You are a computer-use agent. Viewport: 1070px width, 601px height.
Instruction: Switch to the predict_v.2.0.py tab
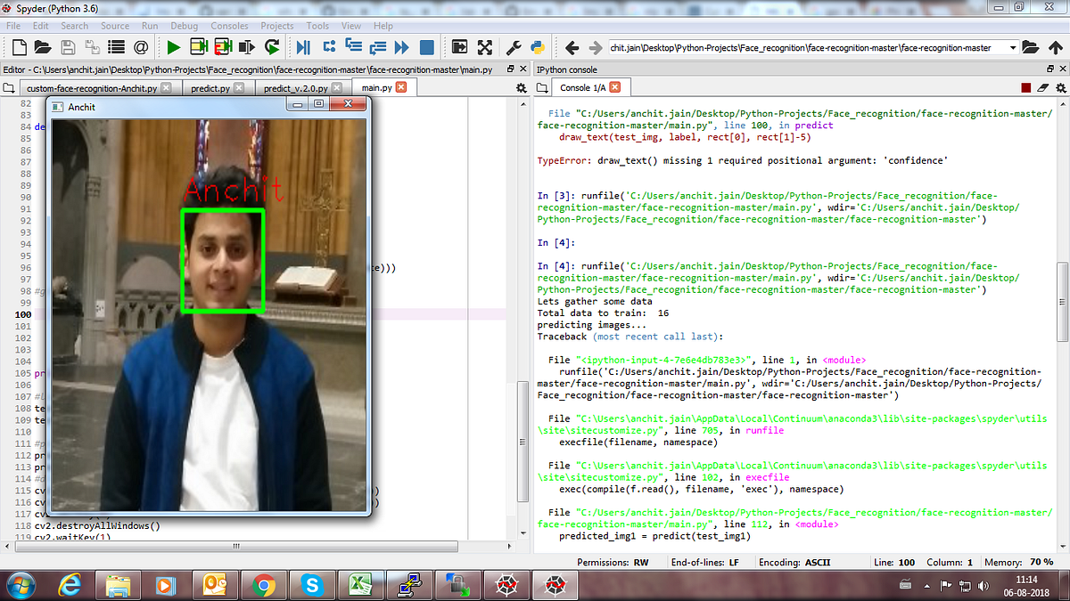tap(295, 87)
